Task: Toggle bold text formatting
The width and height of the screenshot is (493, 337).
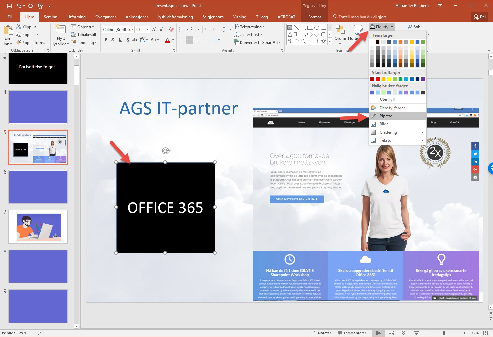Action: click(x=106, y=40)
